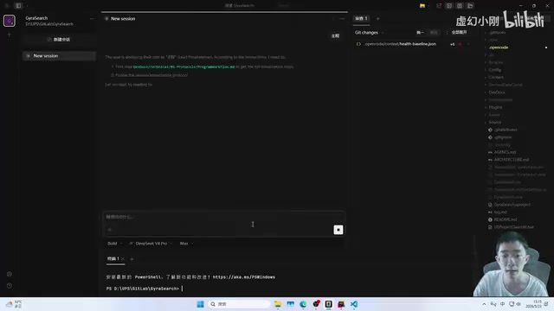Select the unified diff view toggle

click(x=420, y=33)
